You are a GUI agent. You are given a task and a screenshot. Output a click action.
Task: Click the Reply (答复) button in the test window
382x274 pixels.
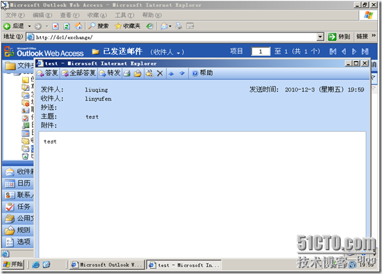(47, 73)
